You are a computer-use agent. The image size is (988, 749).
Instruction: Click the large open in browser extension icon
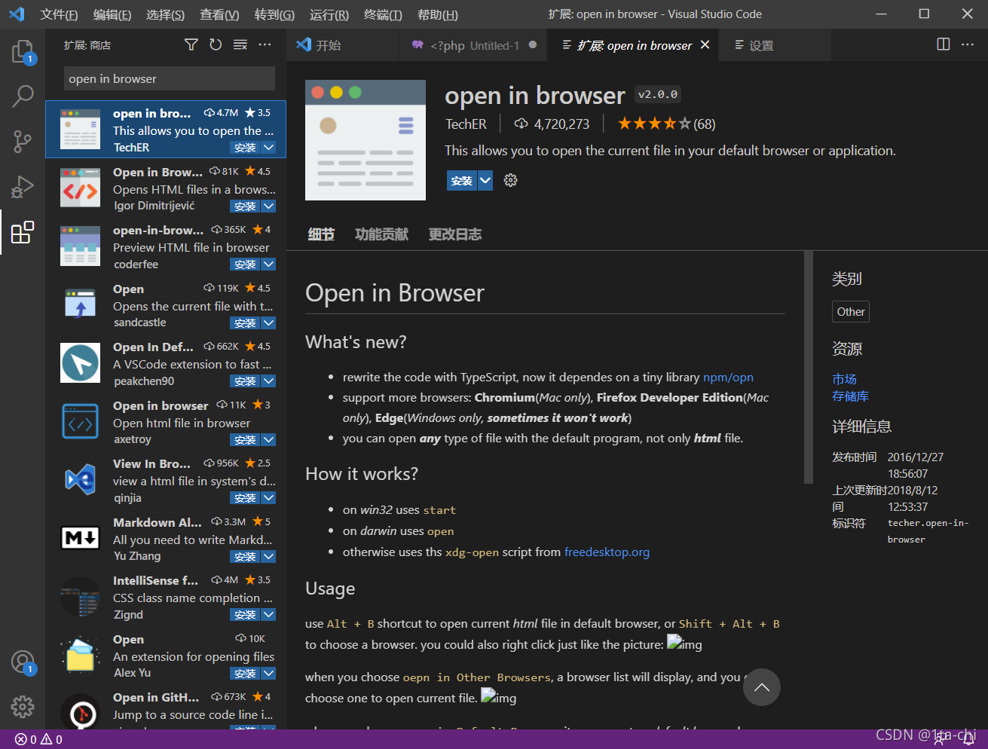(366, 140)
